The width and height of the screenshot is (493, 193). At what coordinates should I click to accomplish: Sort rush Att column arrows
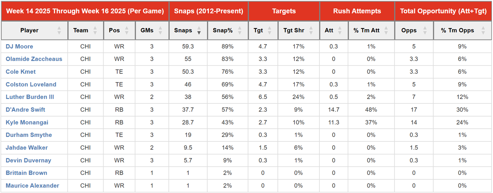(340, 30)
